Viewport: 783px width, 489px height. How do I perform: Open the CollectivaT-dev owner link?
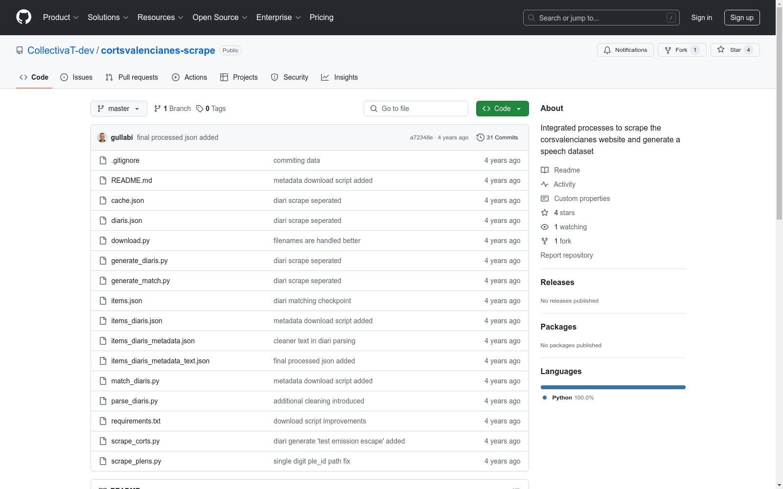[x=61, y=50]
